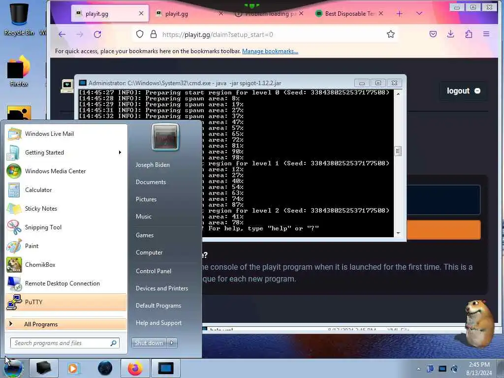This screenshot has height=378, width=504.
Task: Expand All Programs list
Action: pos(66,324)
